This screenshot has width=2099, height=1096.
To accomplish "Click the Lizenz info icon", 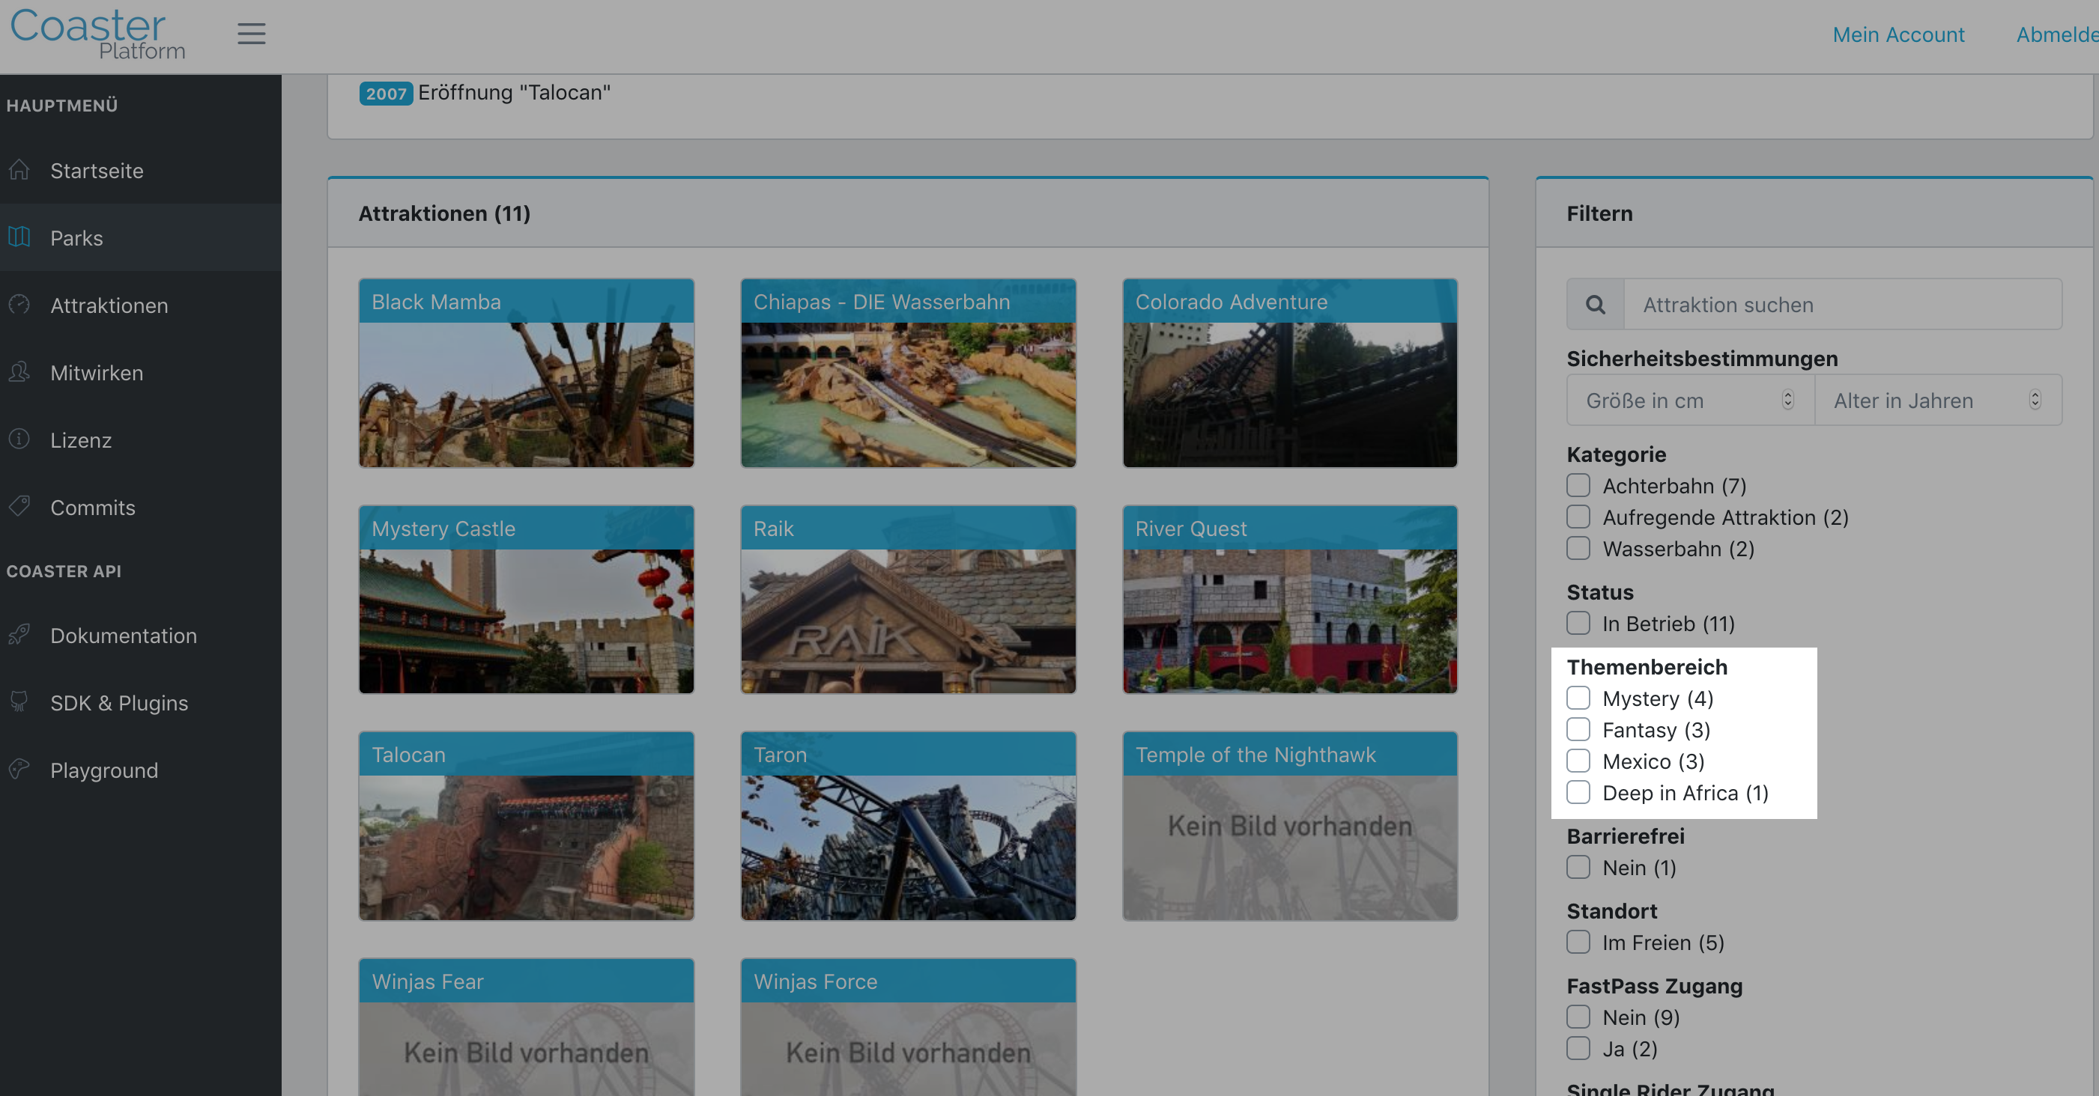I will tap(19, 439).
